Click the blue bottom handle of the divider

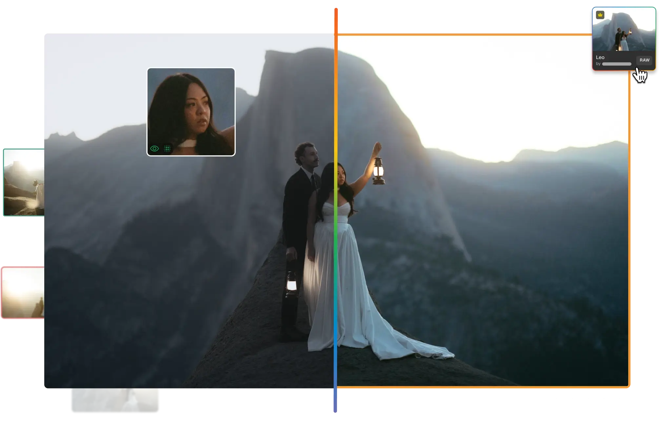[x=335, y=401]
